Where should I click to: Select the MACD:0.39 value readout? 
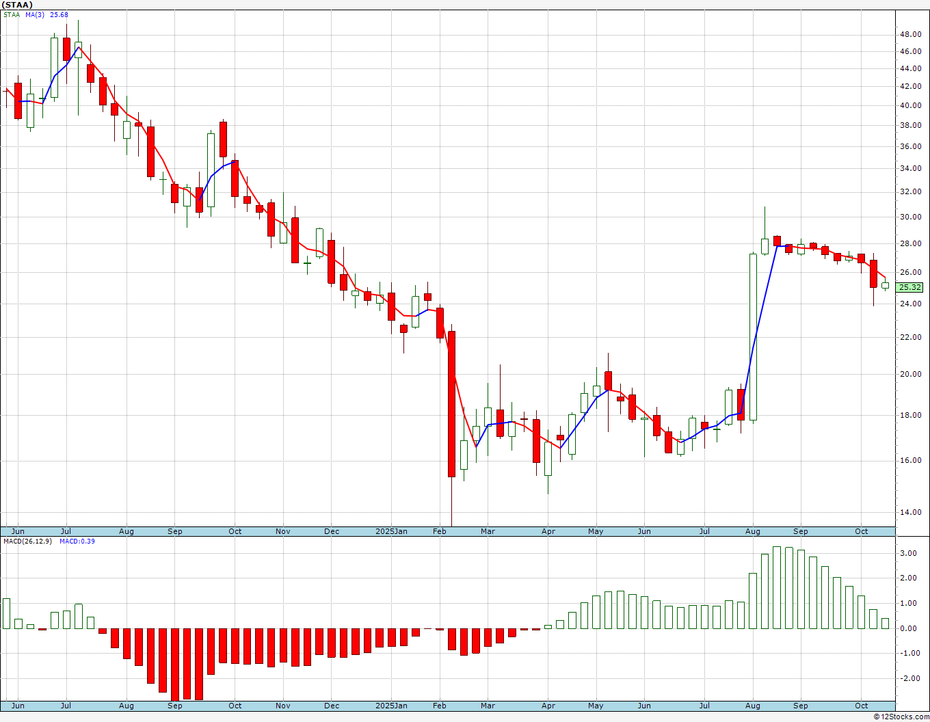pos(77,541)
